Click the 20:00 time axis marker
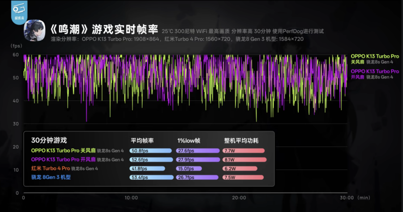This screenshot has height=212, width=403. pyautogui.click(x=239, y=198)
